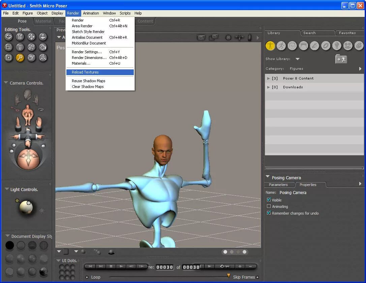Choose the Chain Break editing tool
Image resolution: width=366 pixels, height=283 pixels.
31,47
